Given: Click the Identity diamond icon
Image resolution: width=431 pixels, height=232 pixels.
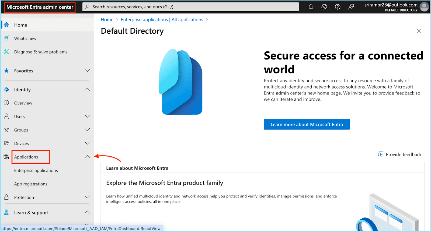Looking at the screenshot, I should pyautogui.click(x=7, y=89).
